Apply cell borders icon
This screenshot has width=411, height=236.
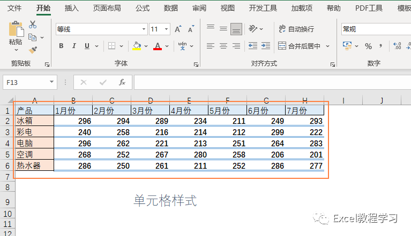(111, 46)
